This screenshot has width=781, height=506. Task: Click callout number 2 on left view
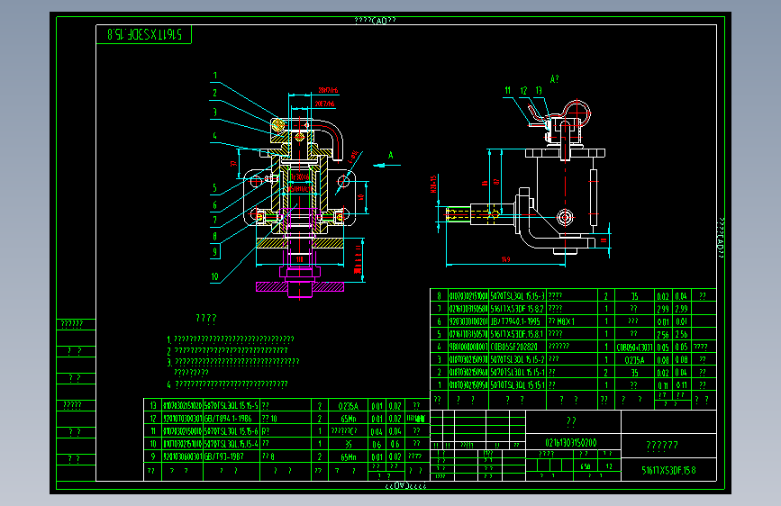coord(215,93)
